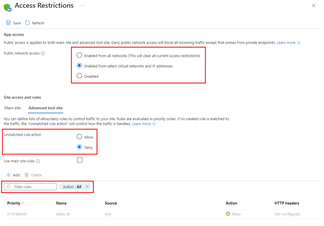
Task: Click the Access Restrictions shield icon
Action: (7, 7)
